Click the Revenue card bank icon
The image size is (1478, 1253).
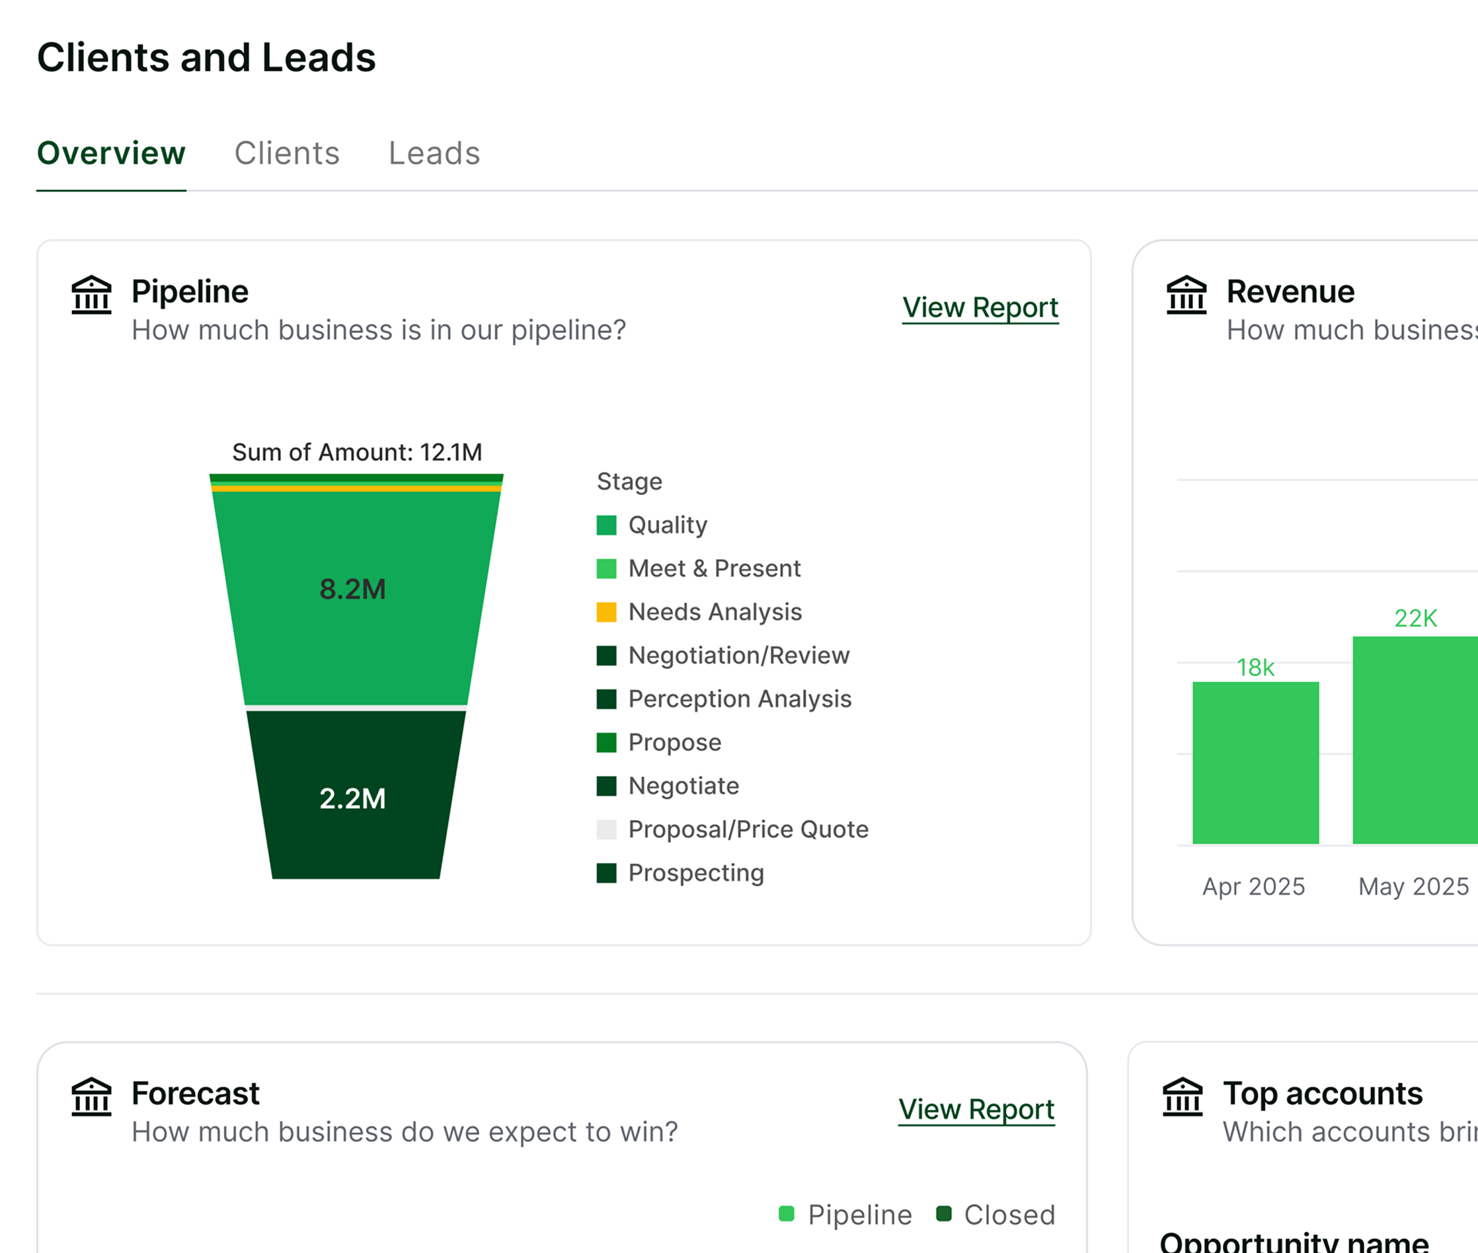tap(1186, 294)
